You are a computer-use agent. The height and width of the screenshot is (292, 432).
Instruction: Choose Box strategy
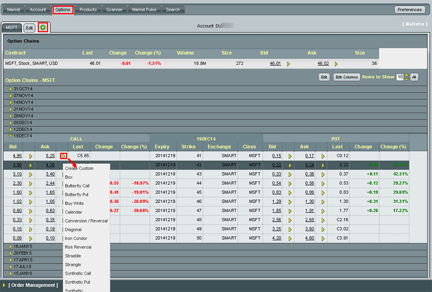[x=69, y=177]
